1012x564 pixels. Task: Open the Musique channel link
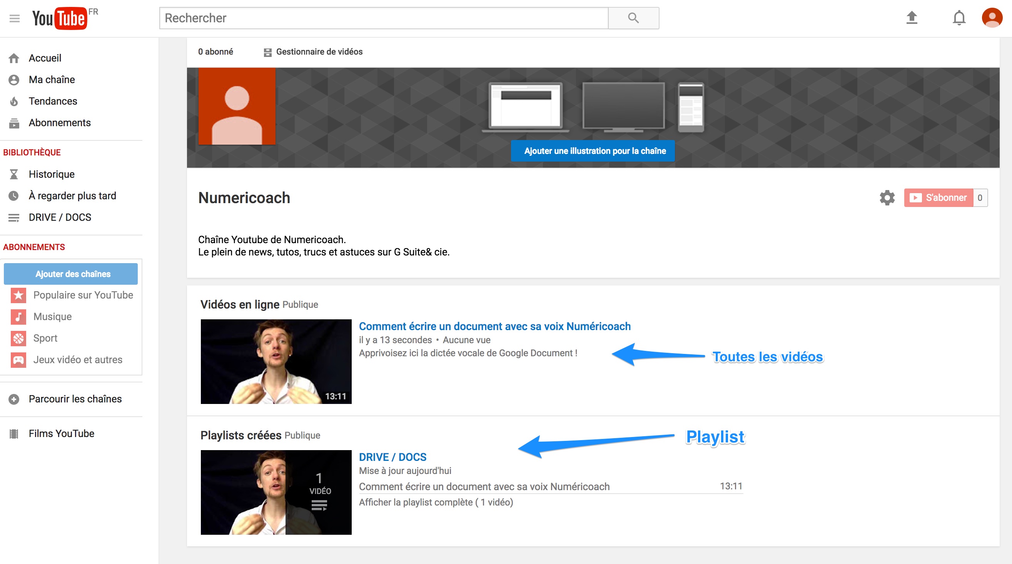point(53,317)
